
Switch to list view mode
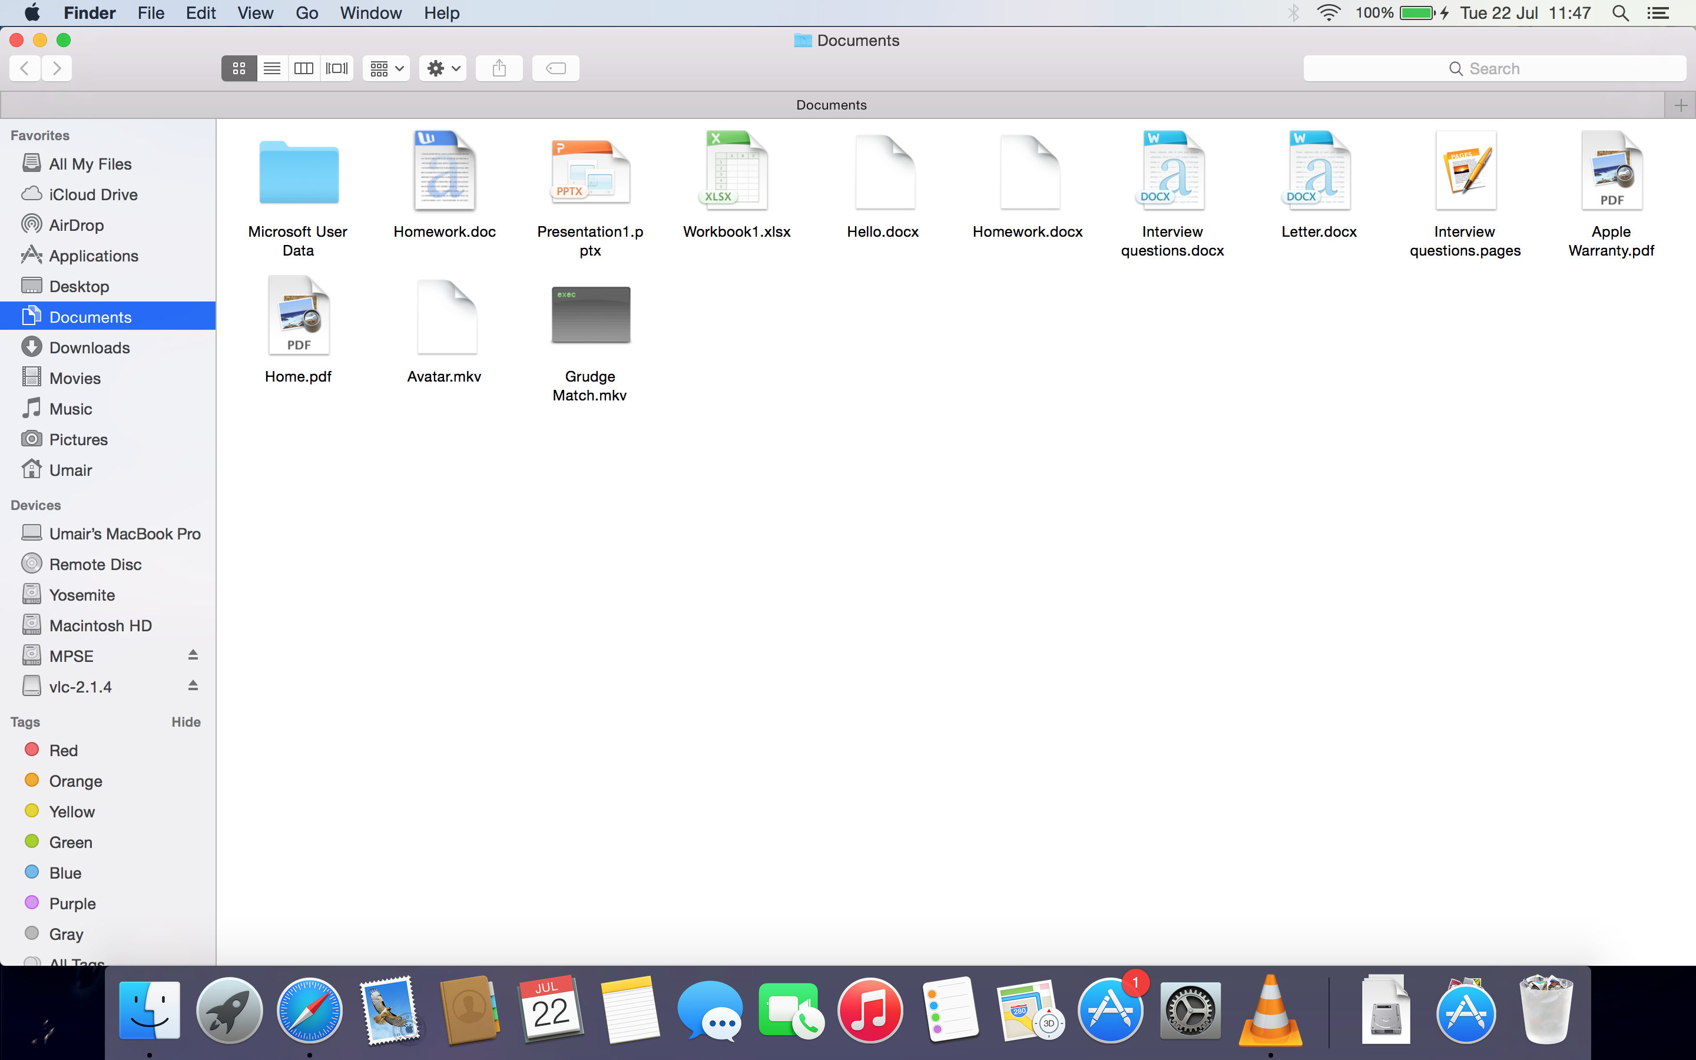272,68
